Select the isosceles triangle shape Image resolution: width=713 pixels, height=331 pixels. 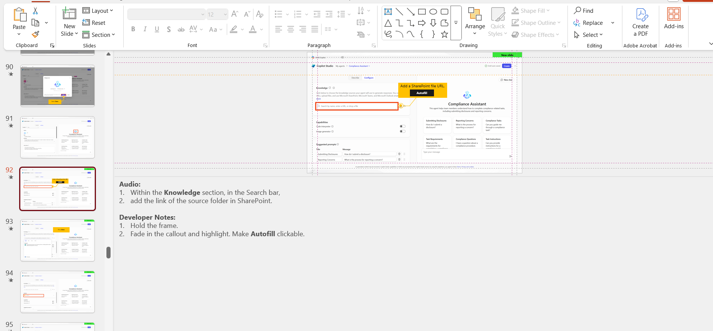pos(388,23)
